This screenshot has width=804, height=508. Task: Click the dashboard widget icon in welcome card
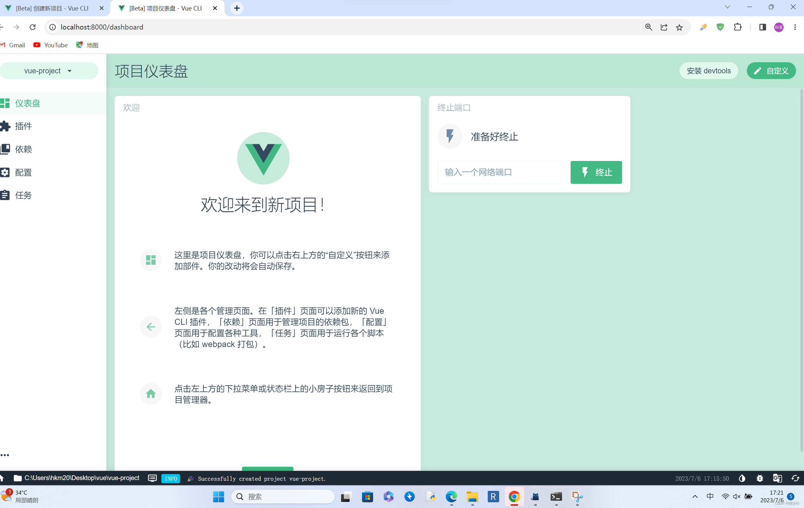point(151,260)
